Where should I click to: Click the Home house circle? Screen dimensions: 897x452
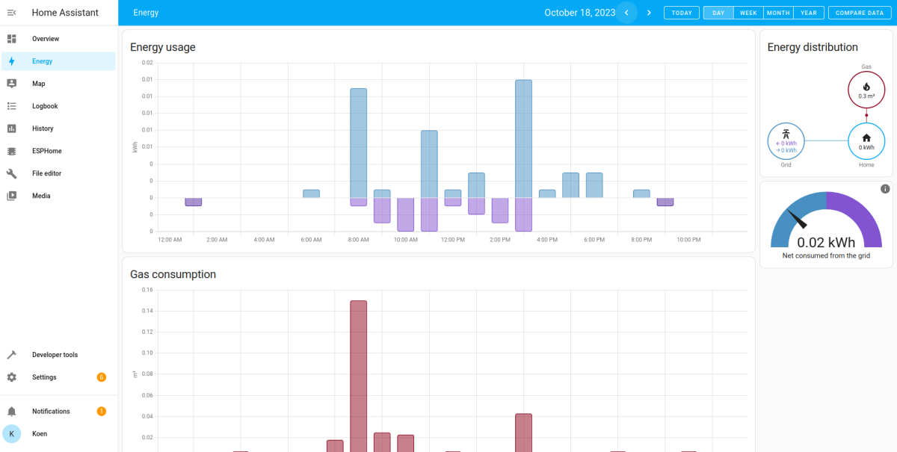coord(866,141)
